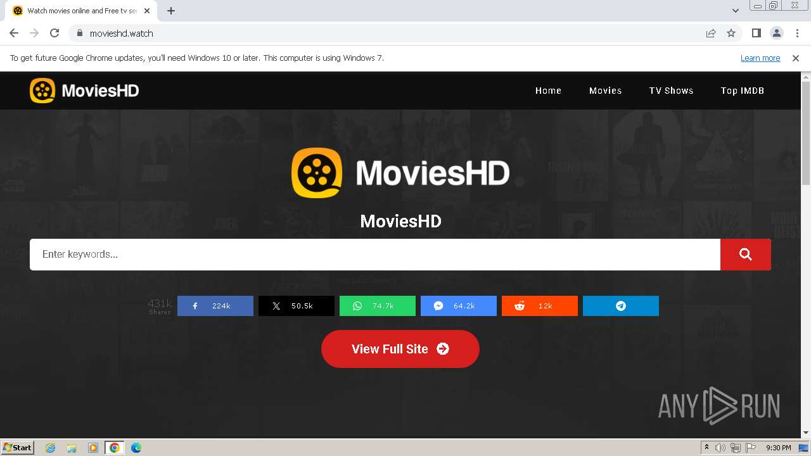This screenshot has width=811, height=456.
Task: Click the network tray icon
Action: click(736, 448)
